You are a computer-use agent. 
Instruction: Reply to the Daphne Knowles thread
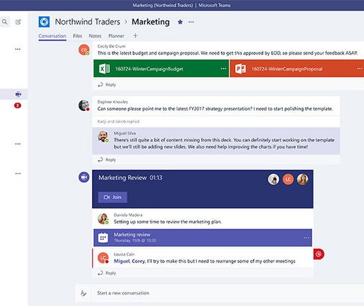click(107, 160)
